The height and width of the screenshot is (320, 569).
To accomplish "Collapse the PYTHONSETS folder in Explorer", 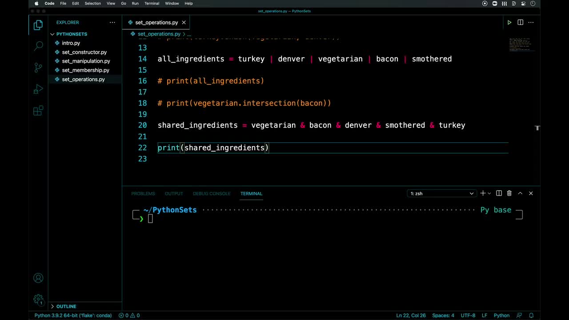I will 52,34.
